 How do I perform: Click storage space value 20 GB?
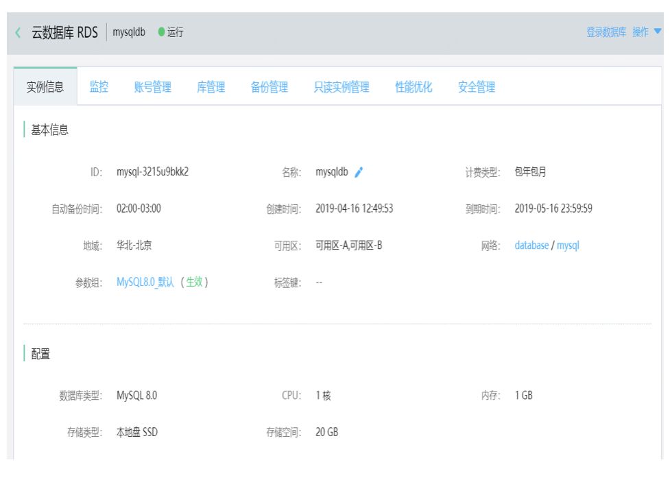pyautogui.click(x=327, y=432)
